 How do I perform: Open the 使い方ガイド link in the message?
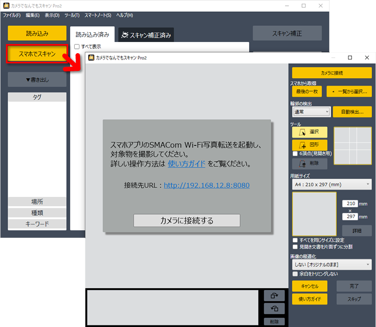coord(186,164)
